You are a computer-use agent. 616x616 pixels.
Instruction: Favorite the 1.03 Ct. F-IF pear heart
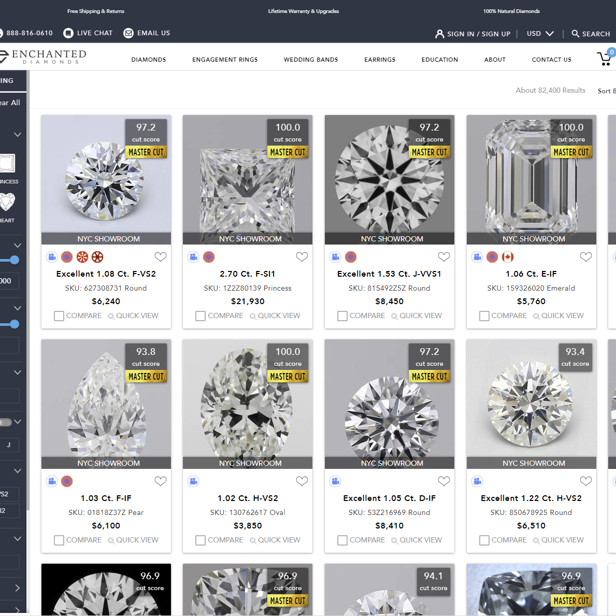pos(160,481)
